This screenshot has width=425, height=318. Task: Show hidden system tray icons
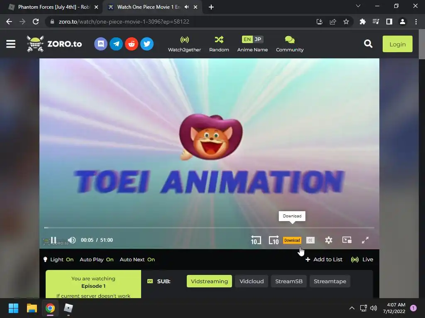click(x=352, y=308)
